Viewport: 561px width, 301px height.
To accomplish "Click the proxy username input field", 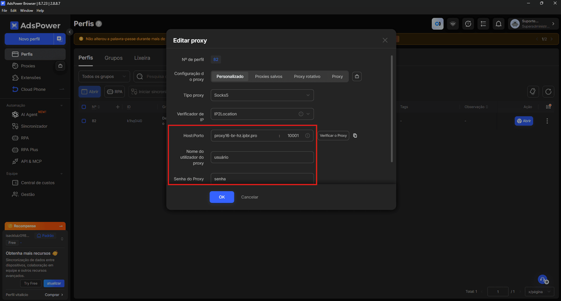I will (x=262, y=158).
